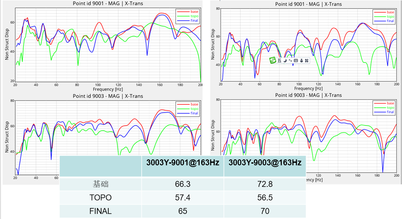Click final legend entry in bottom-right chart

(x=384, y=112)
